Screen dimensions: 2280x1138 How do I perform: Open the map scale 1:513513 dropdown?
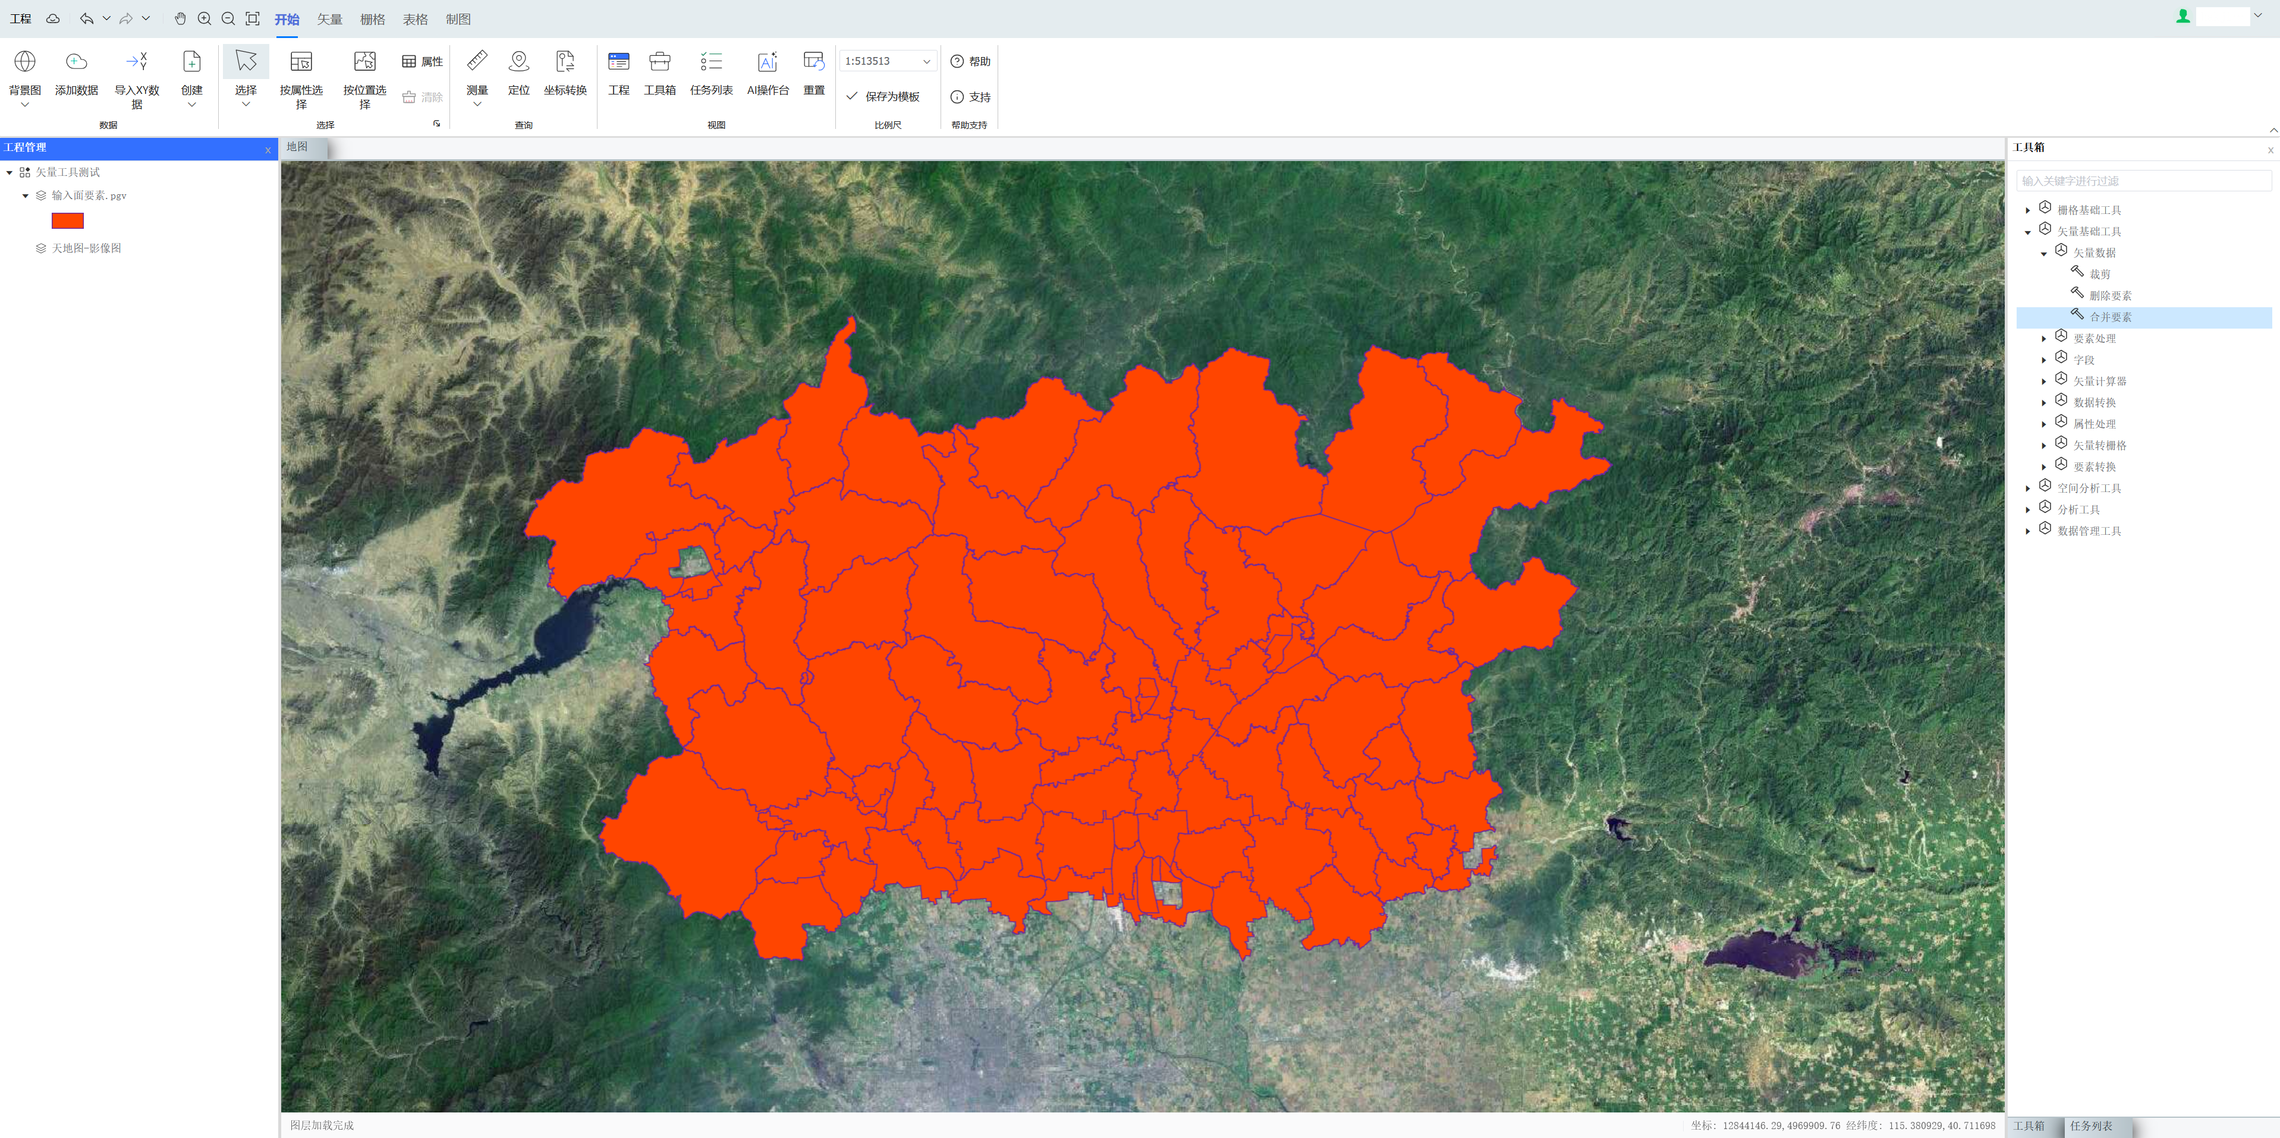(926, 61)
